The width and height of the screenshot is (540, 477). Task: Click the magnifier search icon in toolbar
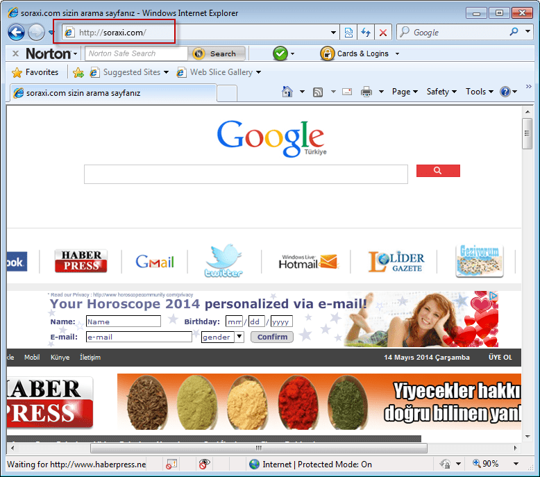coord(514,32)
